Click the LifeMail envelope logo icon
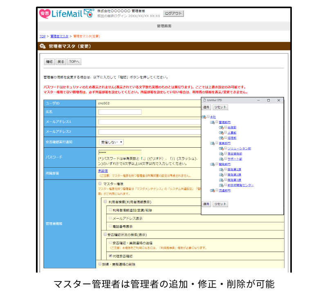The width and height of the screenshot is (327, 299). pos(87,13)
